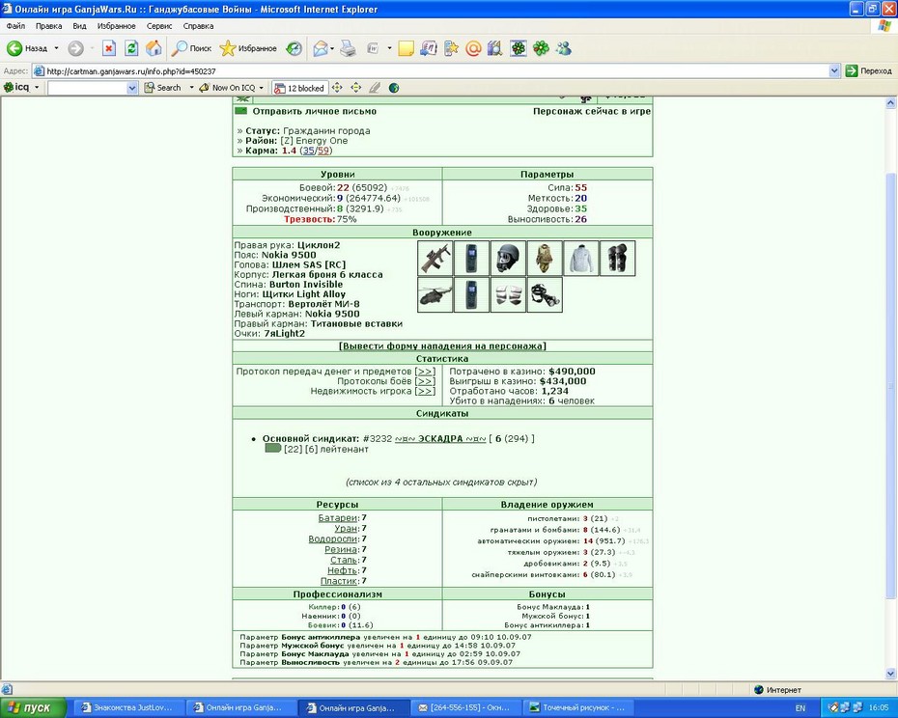Open the Циклон2 rifle item image
Screen dimensions: 898x718
pos(435,259)
